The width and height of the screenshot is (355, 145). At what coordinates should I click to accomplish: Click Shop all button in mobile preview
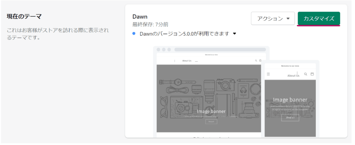point(290,118)
